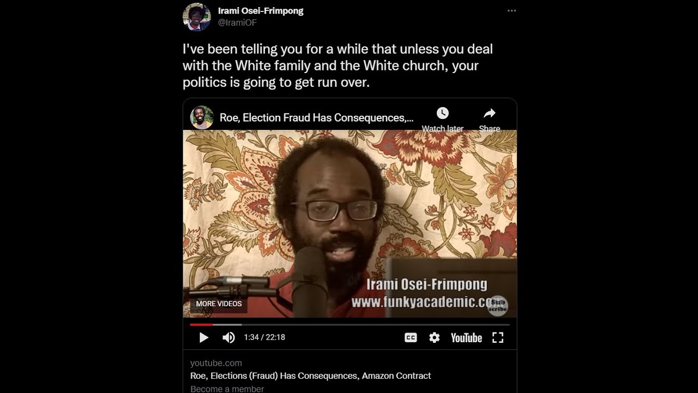The width and height of the screenshot is (698, 393).
Task: Open Irami Osei-Frimpong profile avatar
Action: tap(196, 17)
